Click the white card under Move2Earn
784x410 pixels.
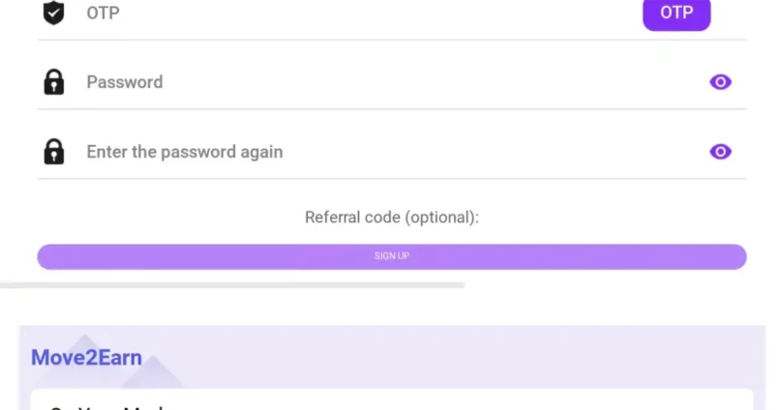(392, 399)
